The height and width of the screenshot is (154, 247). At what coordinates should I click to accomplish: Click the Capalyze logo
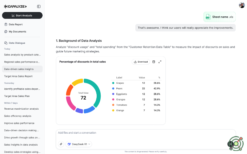click(15, 6)
